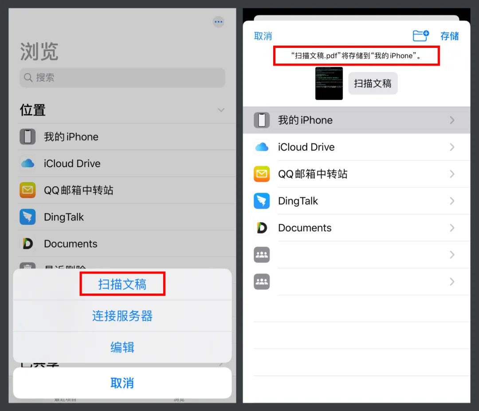Select the second shared group folder icon

262,282
